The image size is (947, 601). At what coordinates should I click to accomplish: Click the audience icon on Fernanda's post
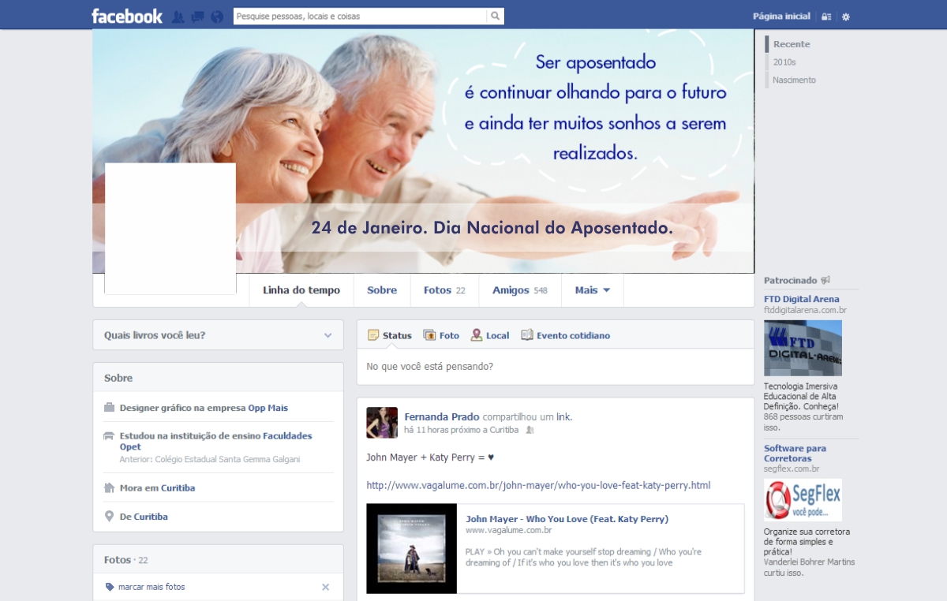pos(530,430)
